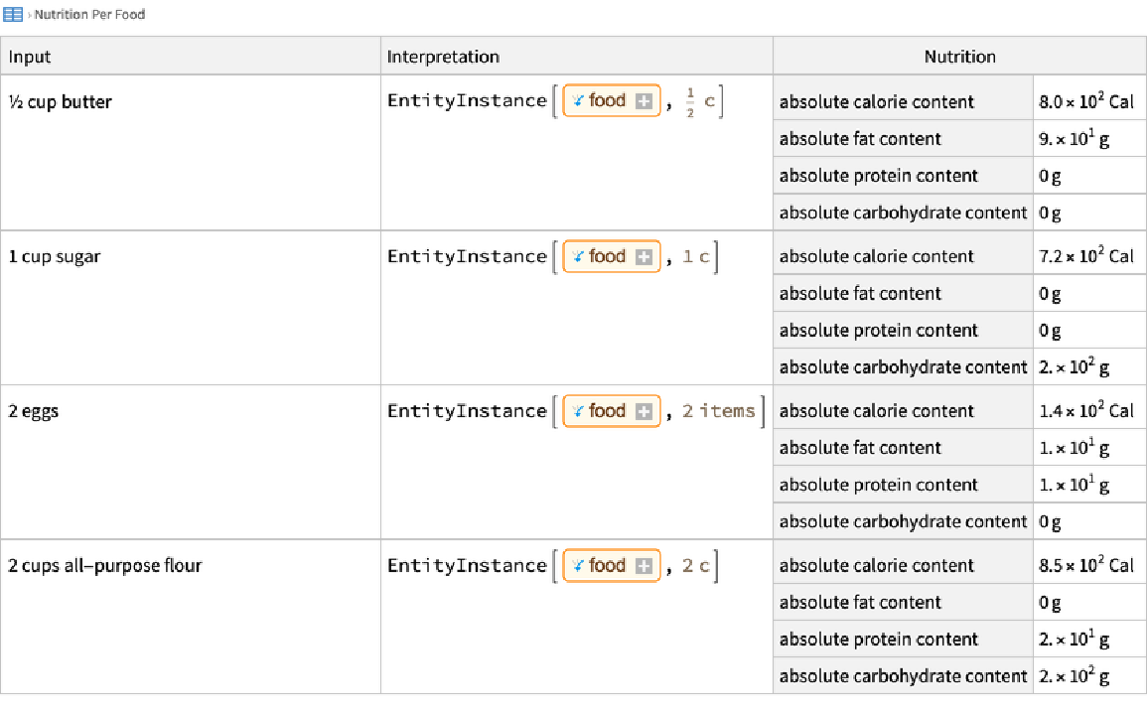Click the food entity icon in eggs row

578,411
